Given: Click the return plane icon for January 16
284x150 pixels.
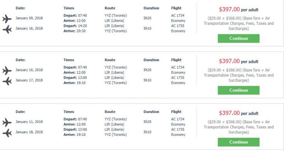Looking at the screenshot, I should click(7, 29).
